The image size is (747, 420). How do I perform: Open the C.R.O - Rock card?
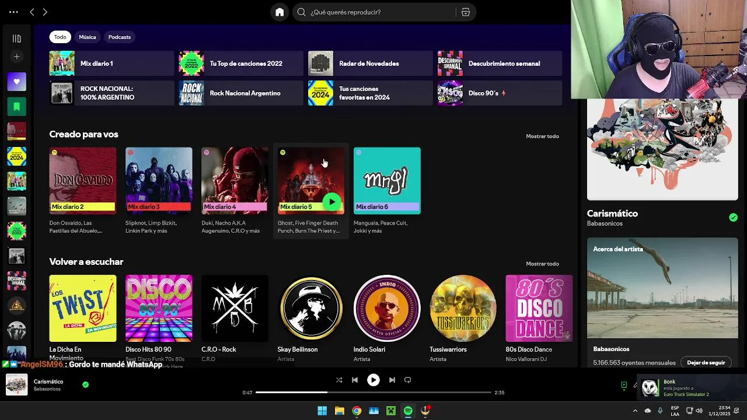click(235, 318)
